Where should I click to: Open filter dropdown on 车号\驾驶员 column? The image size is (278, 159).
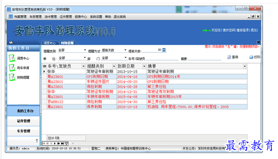click(x=83, y=66)
